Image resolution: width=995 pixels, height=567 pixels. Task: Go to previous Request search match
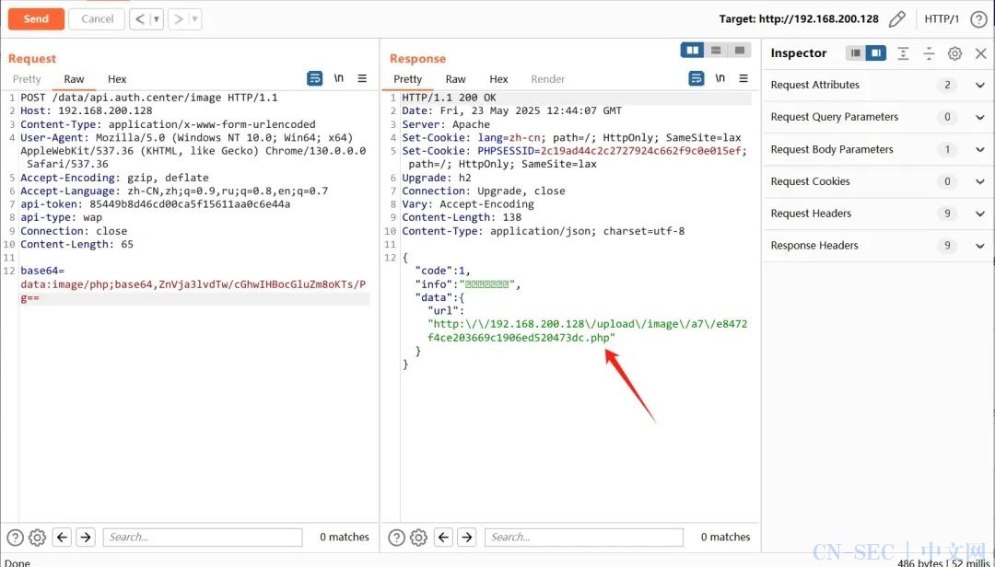(x=62, y=538)
